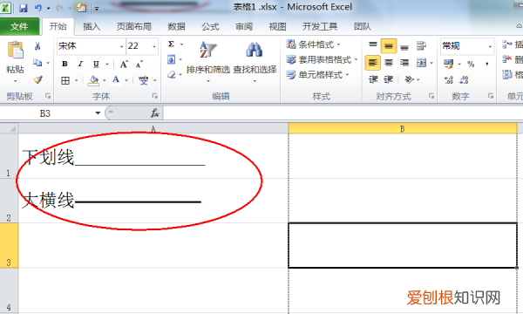
Task: Decrease font size with the small A icon
Action: coord(139,64)
